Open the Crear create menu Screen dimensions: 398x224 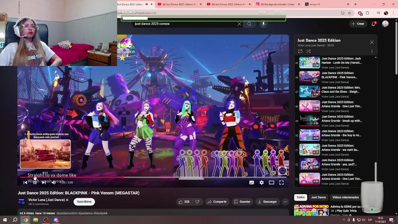pyautogui.click(x=358, y=24)
